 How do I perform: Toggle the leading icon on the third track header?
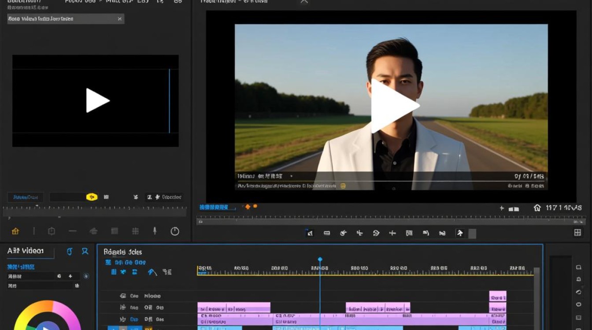(x=123, y=319)
